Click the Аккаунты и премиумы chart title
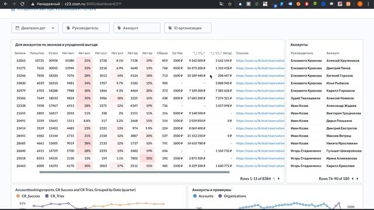 212,190
